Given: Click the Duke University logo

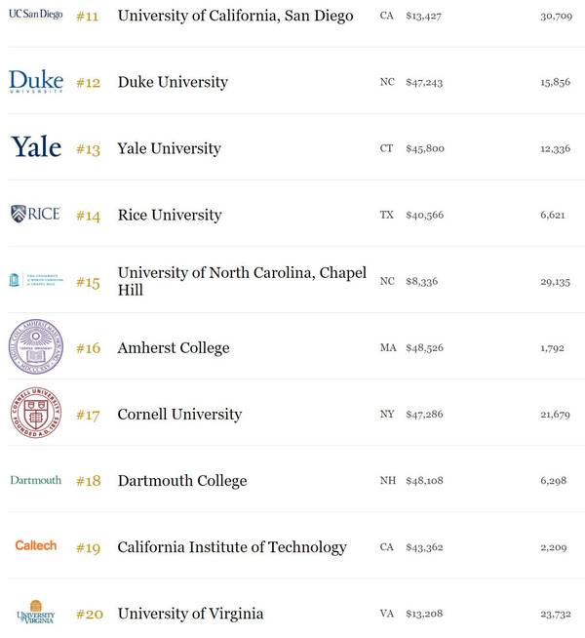Looking at the screenshot, I should tap(36, 81).
